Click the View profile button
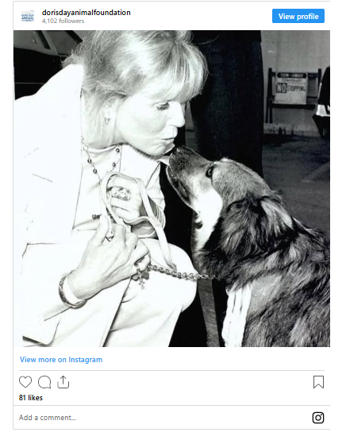This screenshot has height=440, width=346. click(x=298, y=16)
